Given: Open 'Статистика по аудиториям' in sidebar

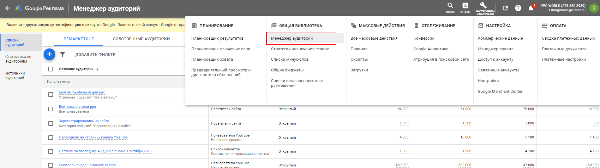Looking at the screenshot, I should (18, 59).
